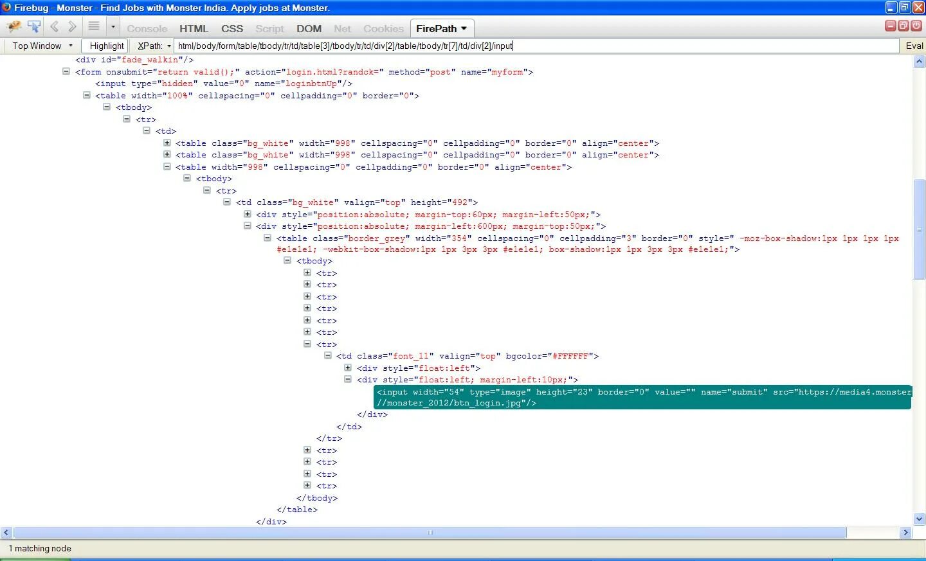Focus the XPath expression input field
926x561 pixels.
point(536,46)
